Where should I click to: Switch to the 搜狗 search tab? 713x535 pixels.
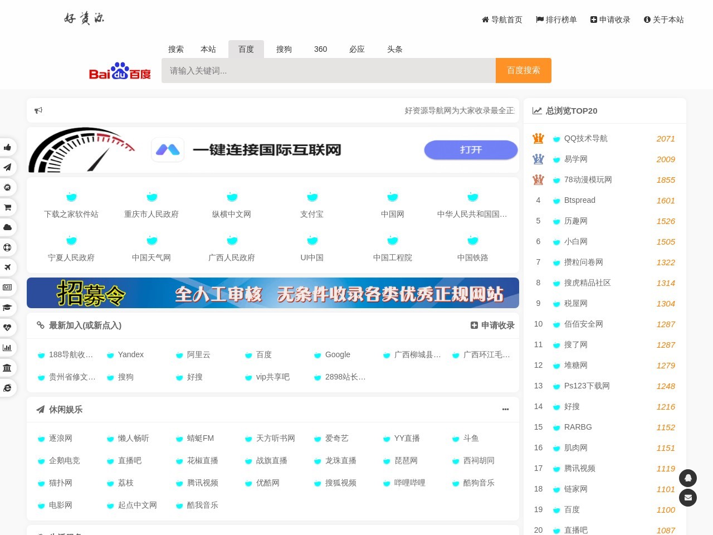pyautogui.click(x=284, y=49)
